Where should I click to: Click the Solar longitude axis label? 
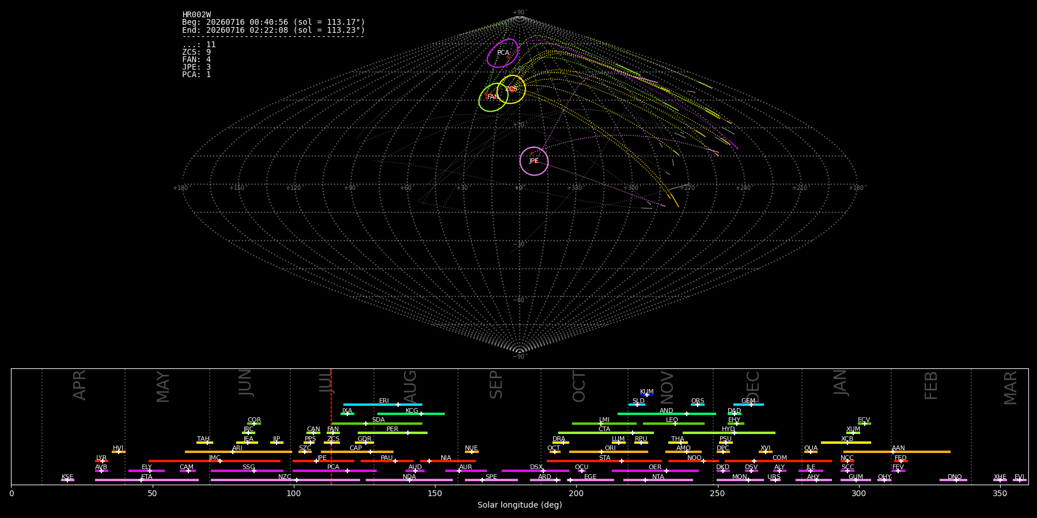point(520,505)
